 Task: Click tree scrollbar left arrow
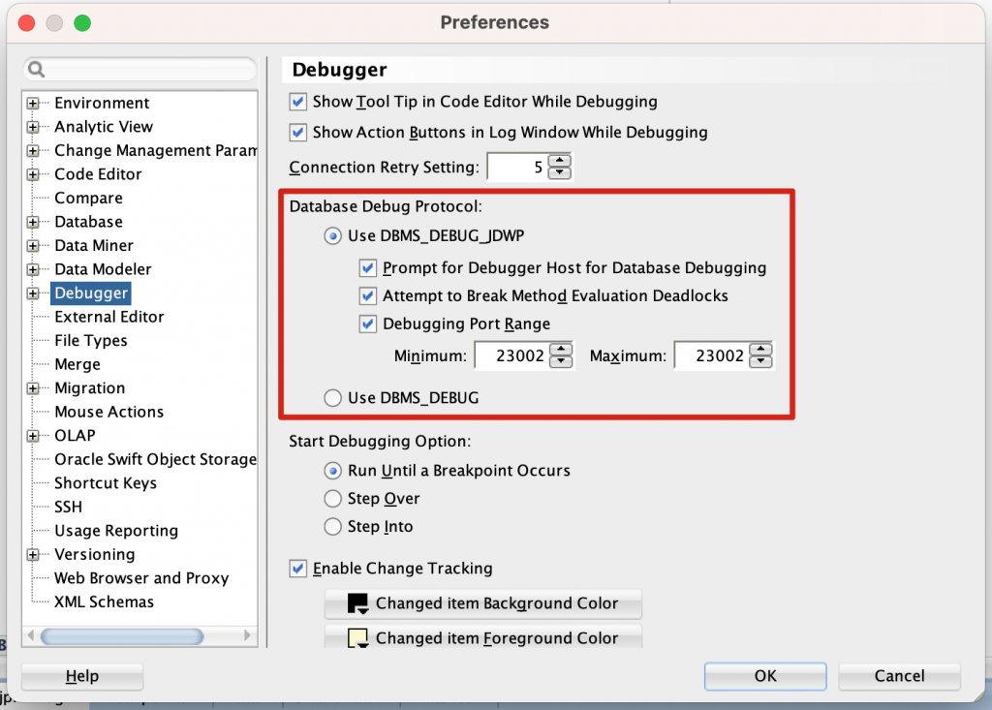(x=30, y=635)
